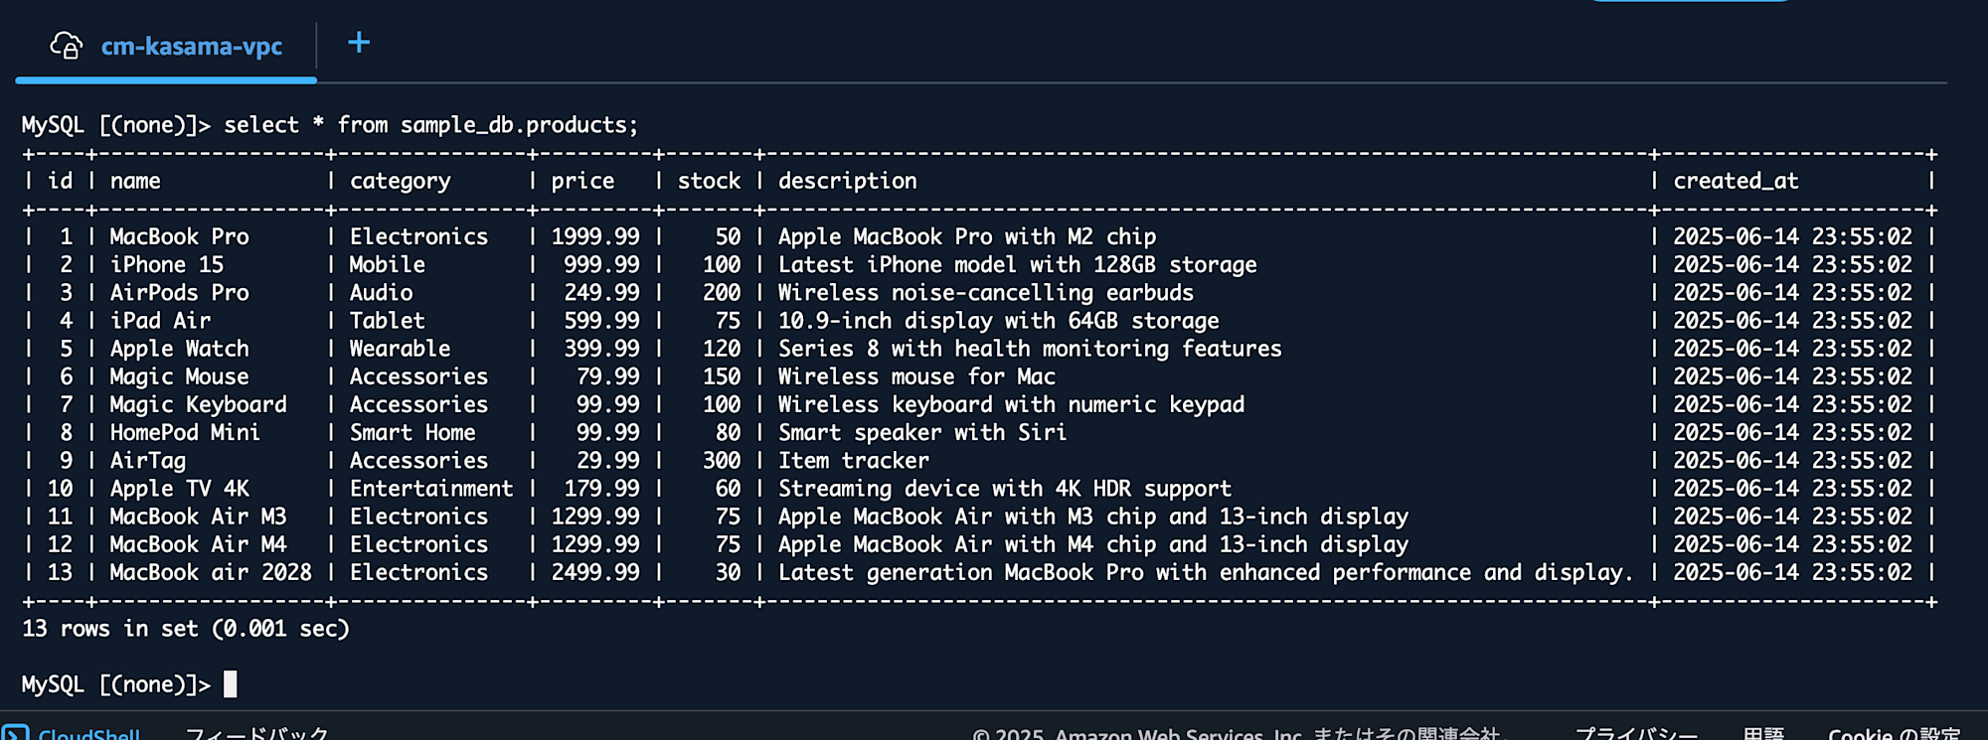
Task: Click the stock value 200
Action: tap(722, 292)
